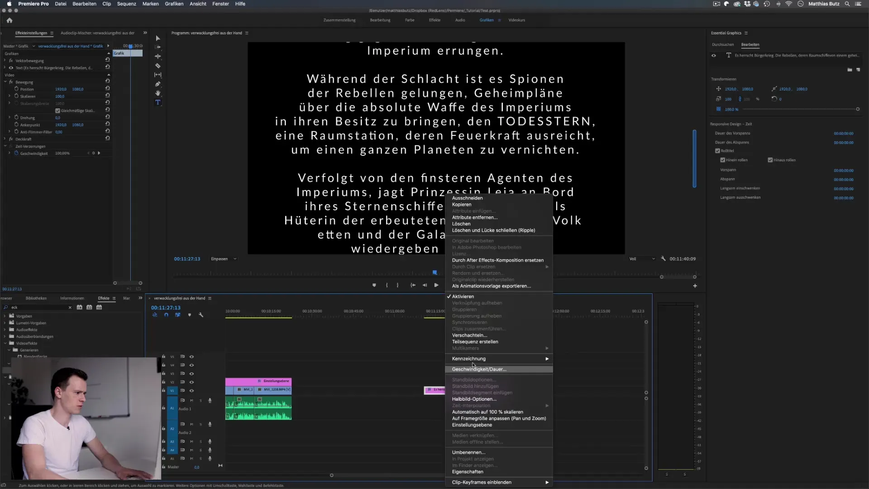This screenshot has height=489, width=869.
Task: Select Verschachteln from the context menu
Action: click(x=469, y=335)
